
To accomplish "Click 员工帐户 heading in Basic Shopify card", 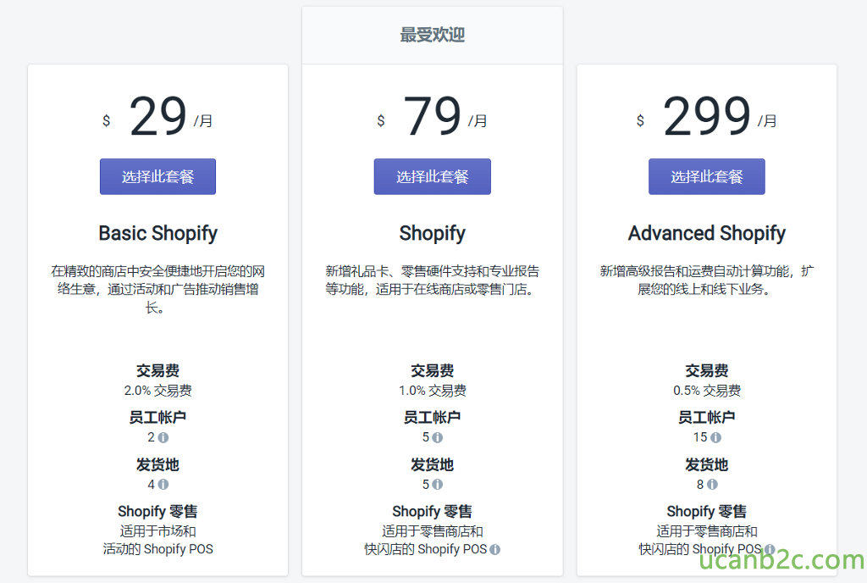I will tap(157, 417).
